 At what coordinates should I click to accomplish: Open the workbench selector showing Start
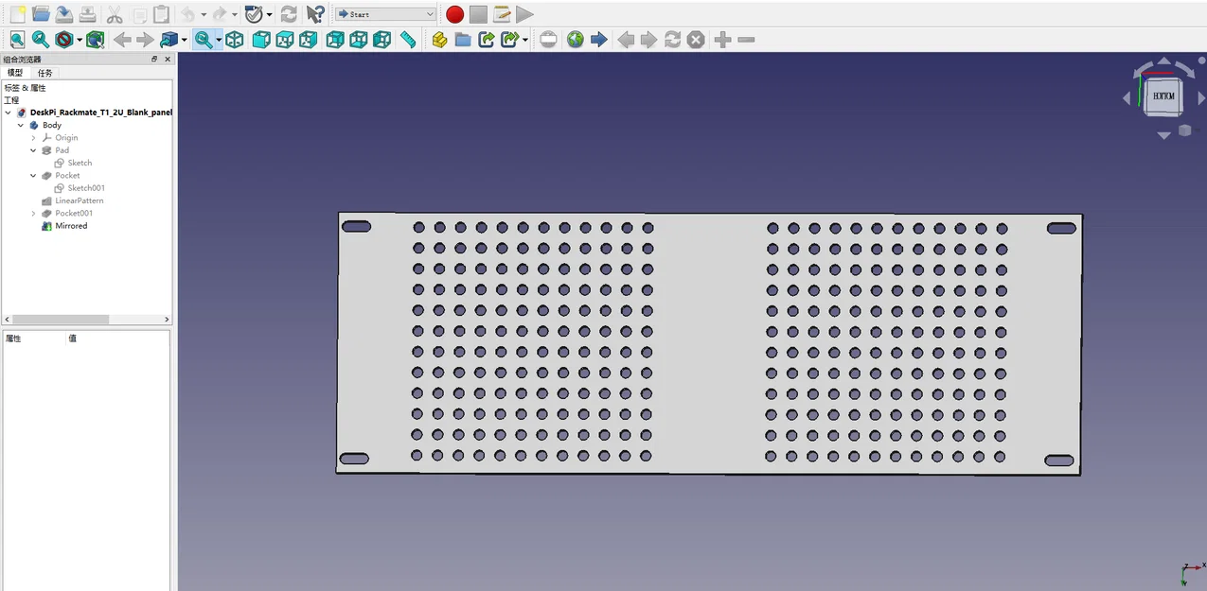(x=384, y=14)
